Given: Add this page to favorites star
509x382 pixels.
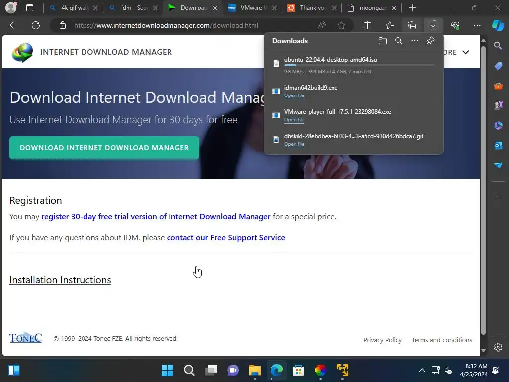Looking at the screenshot, I should [341, 25].
